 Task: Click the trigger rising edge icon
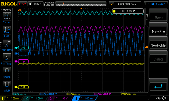[x=149, y=4]
